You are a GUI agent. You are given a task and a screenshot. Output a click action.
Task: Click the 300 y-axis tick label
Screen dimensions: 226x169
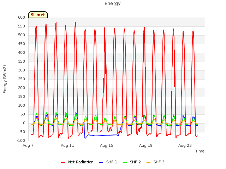22,70
